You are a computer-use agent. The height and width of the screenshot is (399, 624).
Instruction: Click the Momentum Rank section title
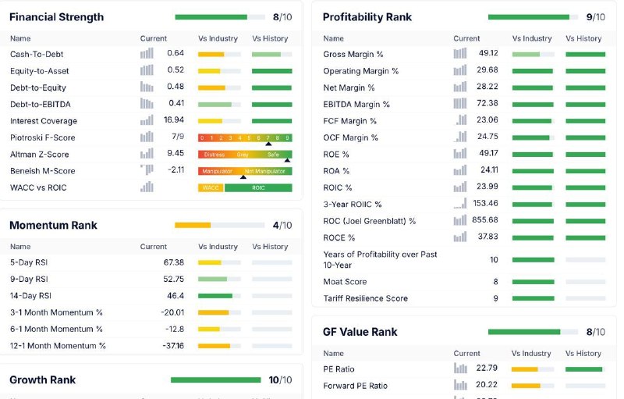point(53,226)
